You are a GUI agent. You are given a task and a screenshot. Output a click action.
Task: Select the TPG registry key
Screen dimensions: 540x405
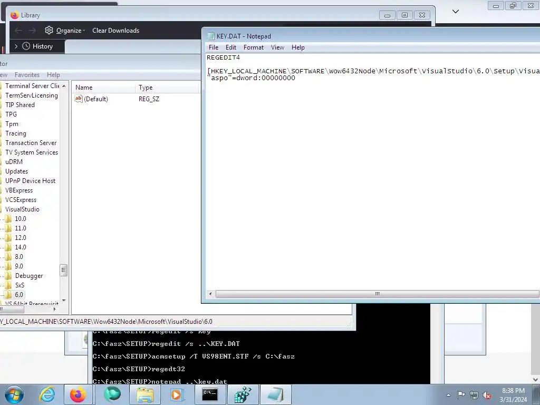pyautogui.click(x=11, y=114)
